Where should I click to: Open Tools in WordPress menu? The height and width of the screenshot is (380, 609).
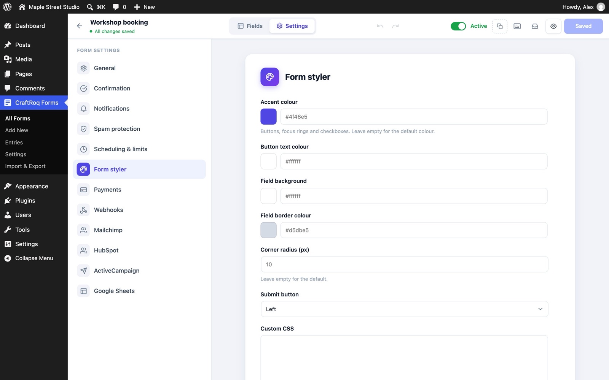pyautogui.click(x=34, y=230)
